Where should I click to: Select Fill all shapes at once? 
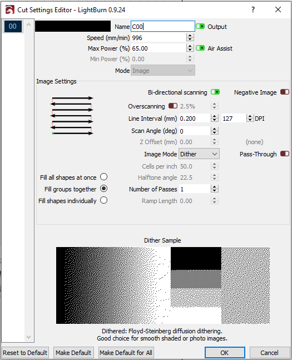(104, 177)
